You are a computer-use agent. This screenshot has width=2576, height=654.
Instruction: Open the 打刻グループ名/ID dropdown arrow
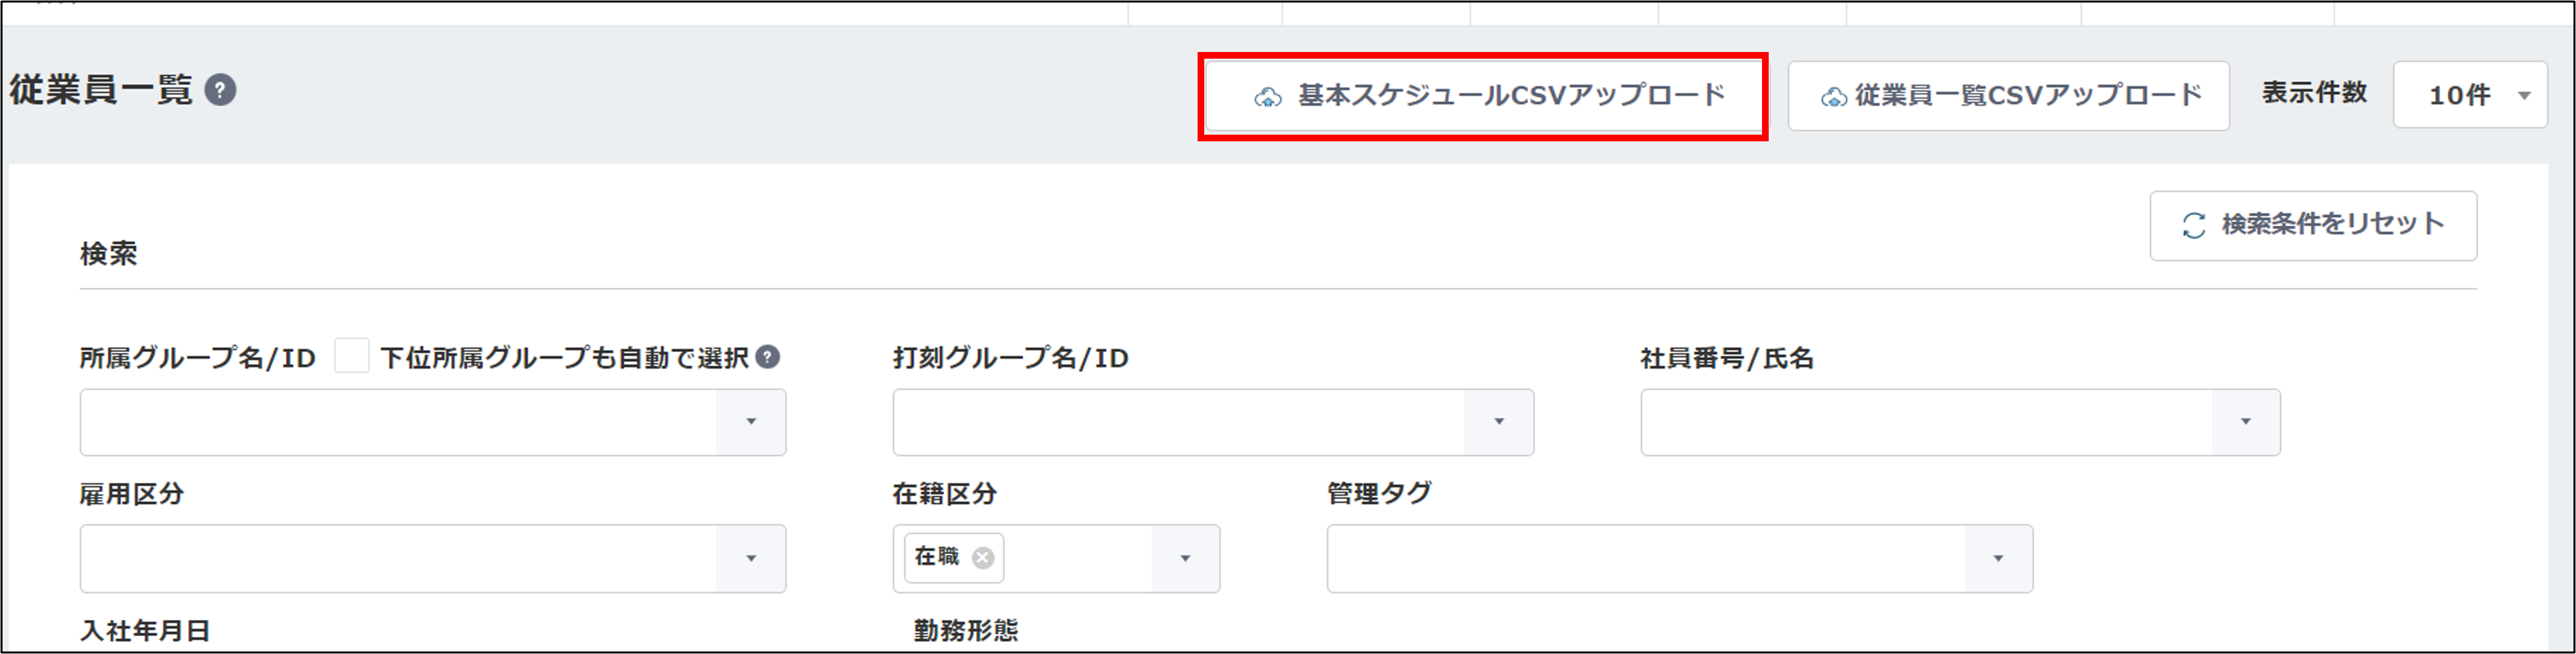pyautogui.click(x=1498, y=423)
